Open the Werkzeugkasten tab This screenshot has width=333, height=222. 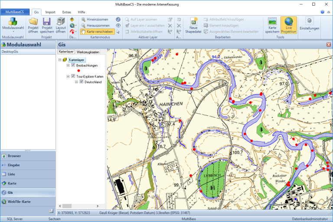click(88, 52)
